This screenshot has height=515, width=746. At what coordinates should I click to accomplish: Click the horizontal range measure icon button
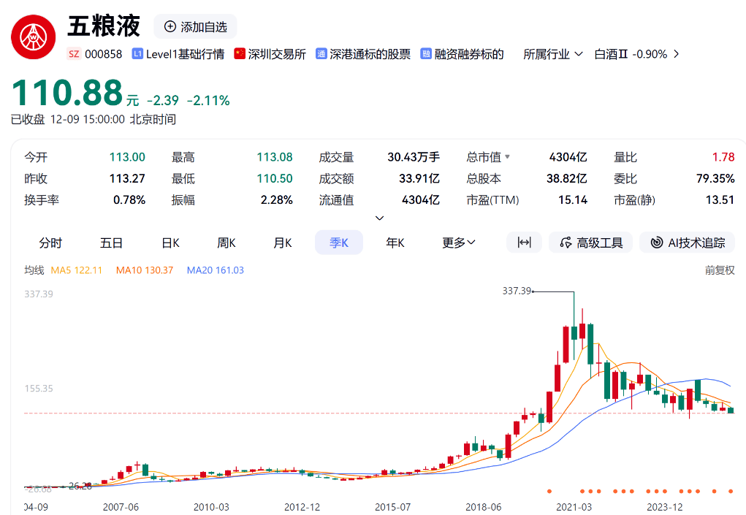pos(524,243)
